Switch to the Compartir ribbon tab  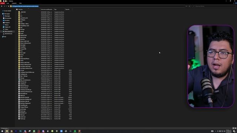pyautogui.click(x=14, y=3)
